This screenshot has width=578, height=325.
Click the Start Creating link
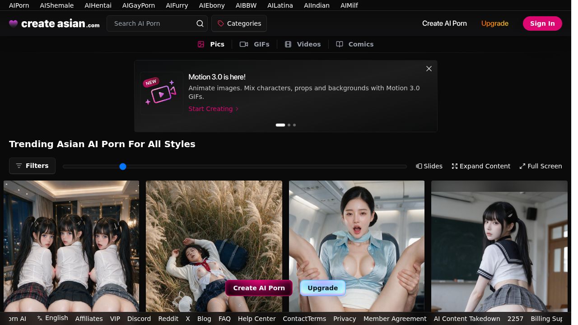pos(214,109)
